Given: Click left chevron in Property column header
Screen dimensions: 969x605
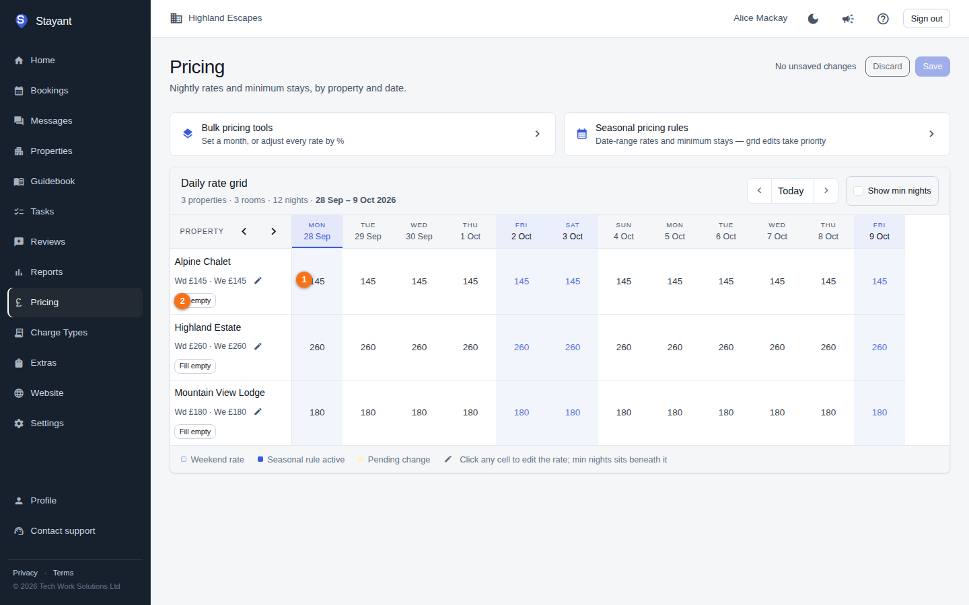Looking at the screenshot, I should 244,231.
